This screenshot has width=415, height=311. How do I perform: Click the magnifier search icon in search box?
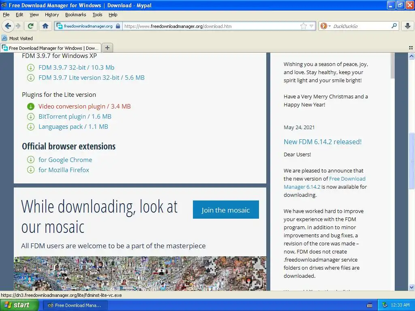[394, 26]
